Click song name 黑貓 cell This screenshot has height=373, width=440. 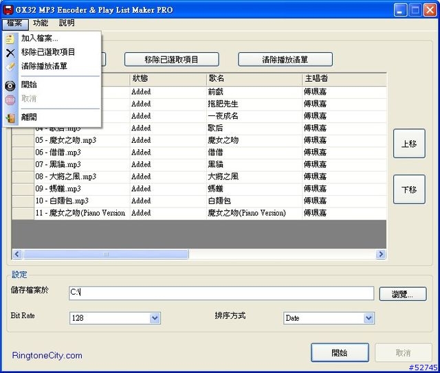click(254, 164)
